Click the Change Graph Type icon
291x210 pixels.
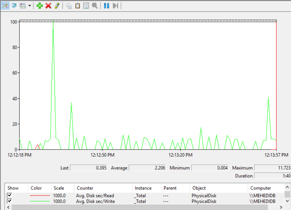coord(23,5)
